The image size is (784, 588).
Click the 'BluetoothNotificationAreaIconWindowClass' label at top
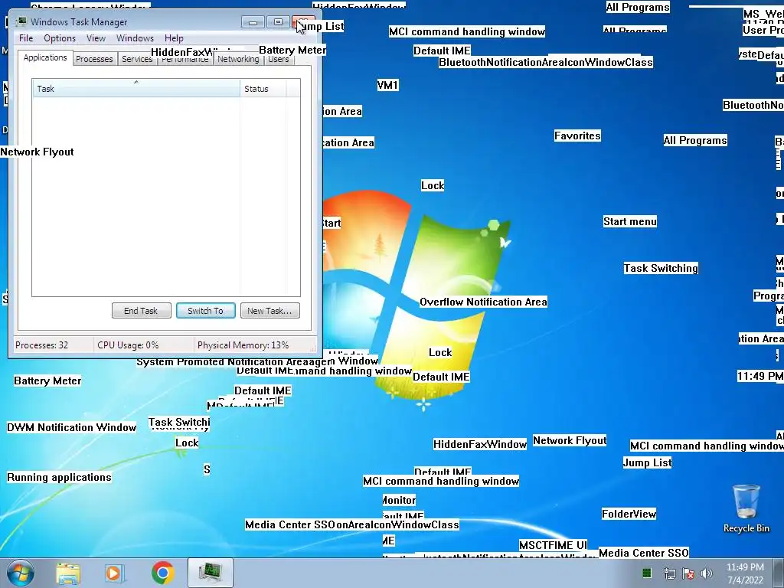coord(546,62)
